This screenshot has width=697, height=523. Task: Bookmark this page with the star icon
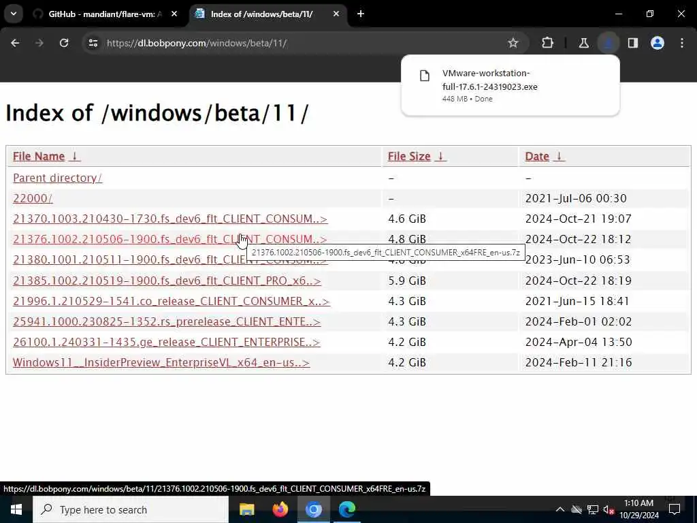513,43
